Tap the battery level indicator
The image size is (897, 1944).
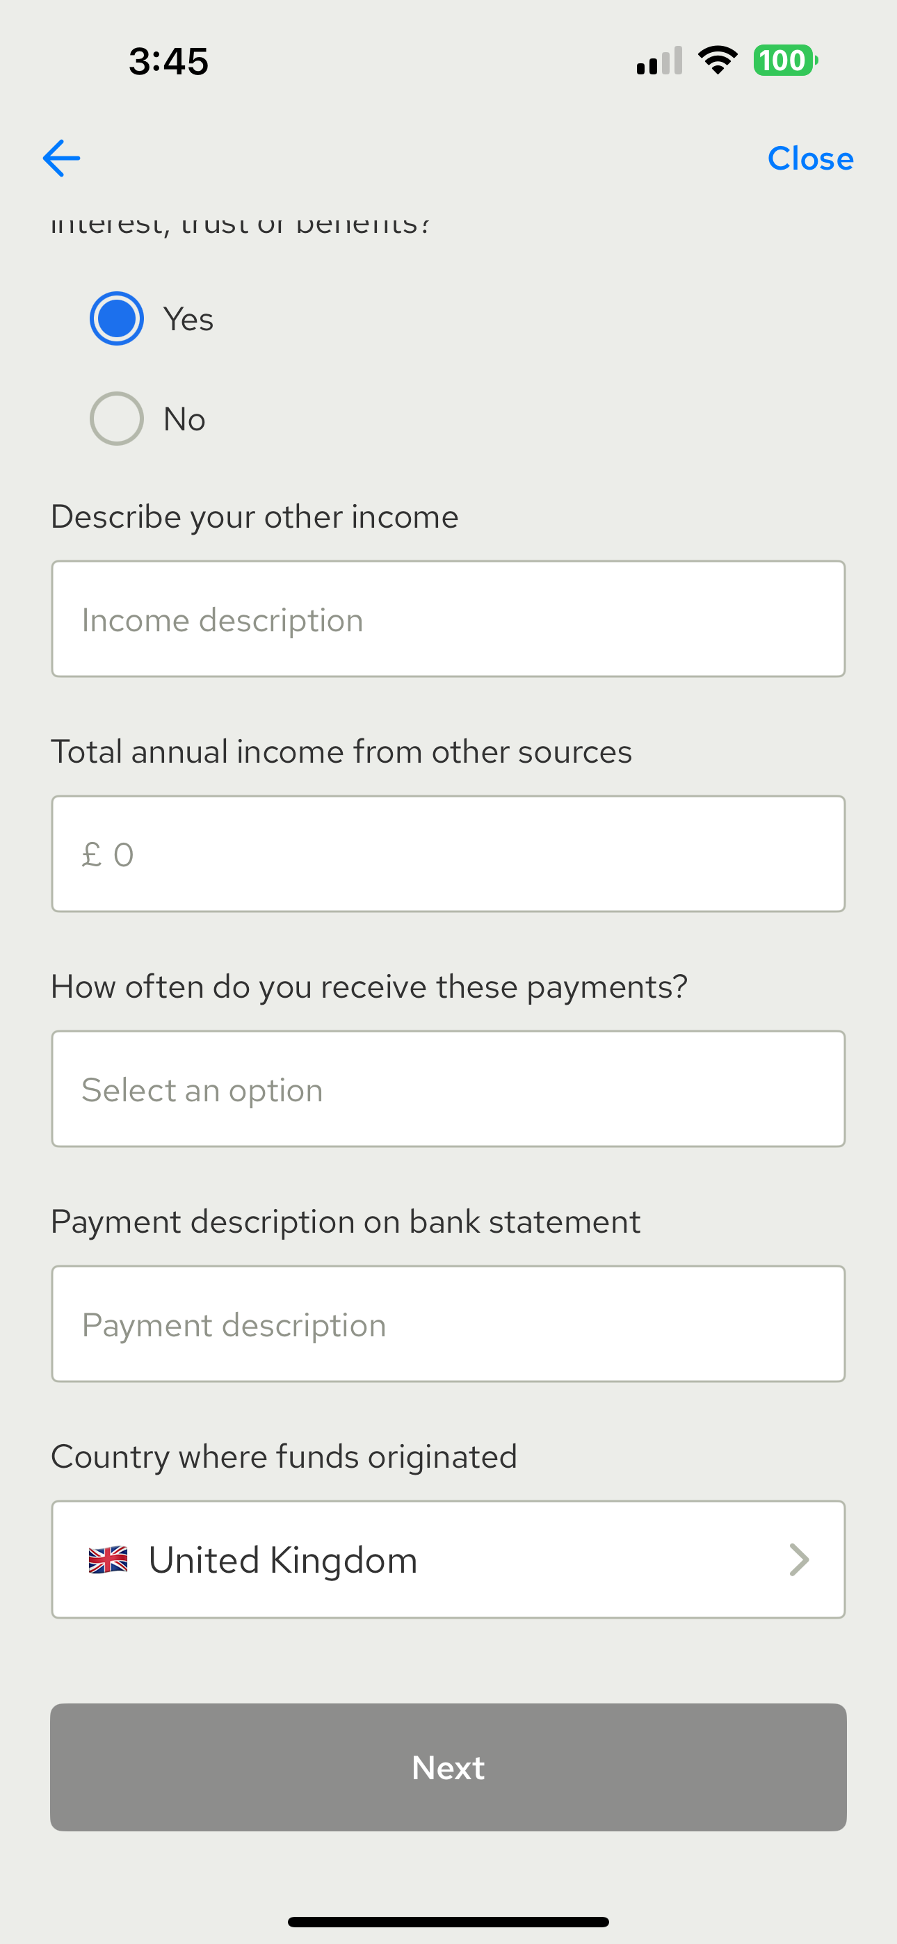point(784,60)
